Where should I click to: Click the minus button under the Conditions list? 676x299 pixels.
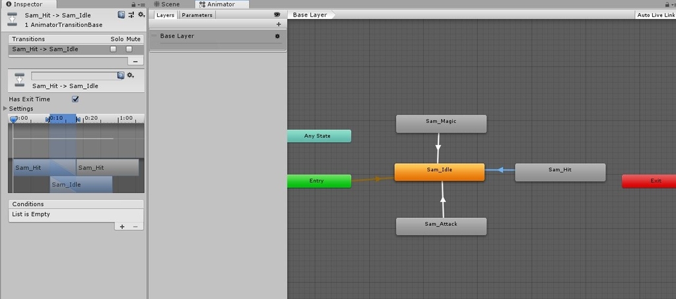tap(135, 227)
